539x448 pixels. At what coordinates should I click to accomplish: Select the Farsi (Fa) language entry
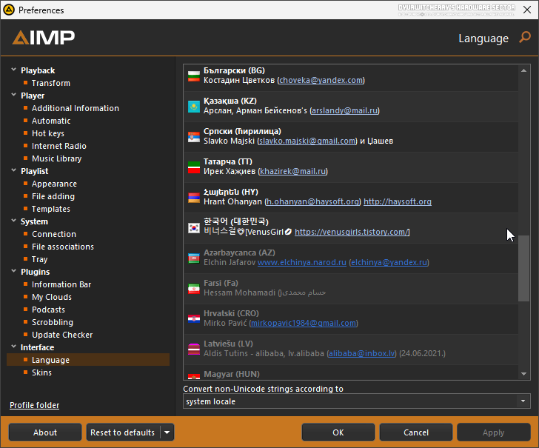pos(351,289)
